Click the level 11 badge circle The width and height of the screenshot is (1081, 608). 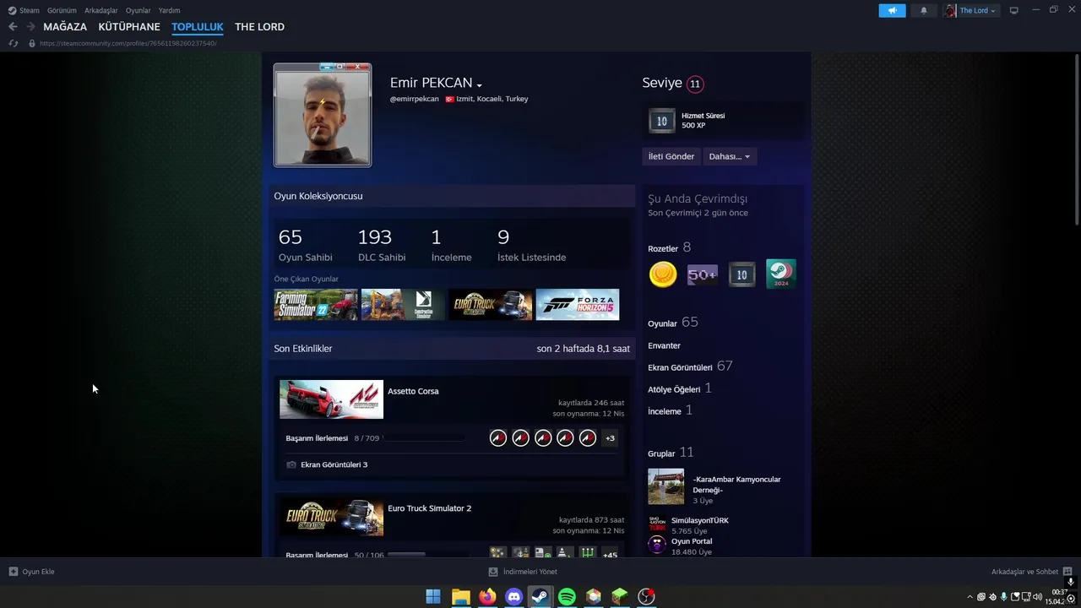click(695, 84)
